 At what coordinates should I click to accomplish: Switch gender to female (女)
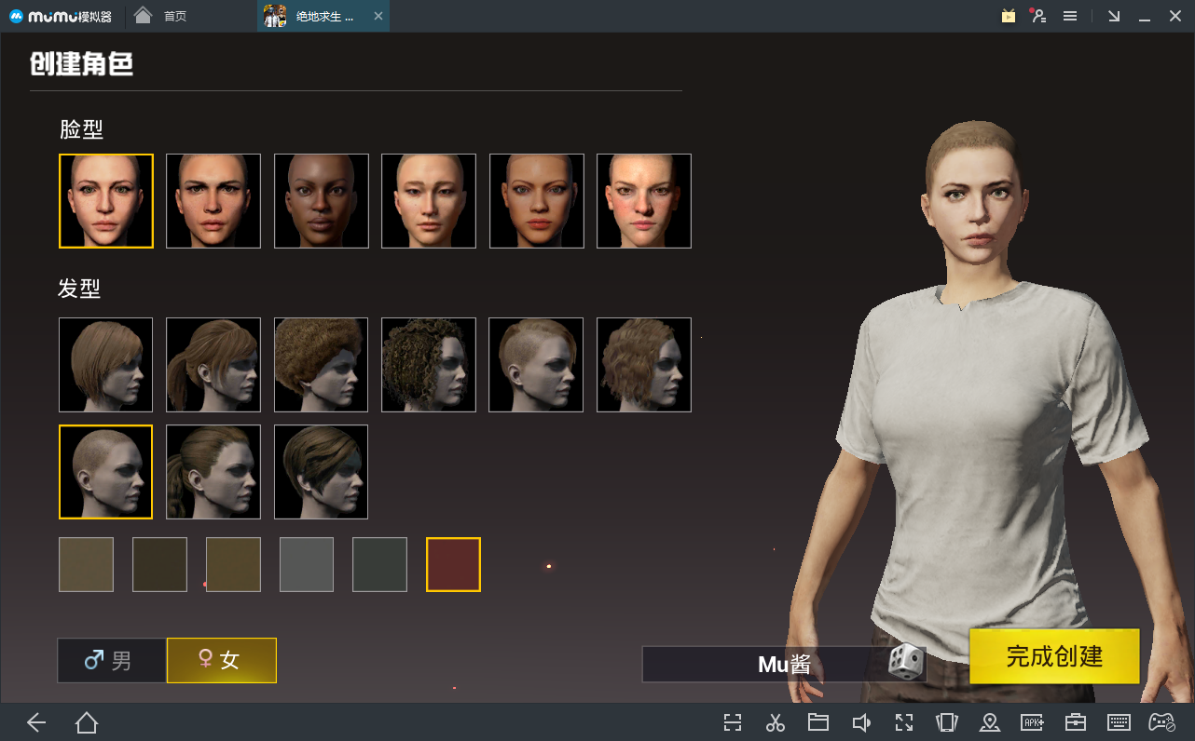[222, 660]
